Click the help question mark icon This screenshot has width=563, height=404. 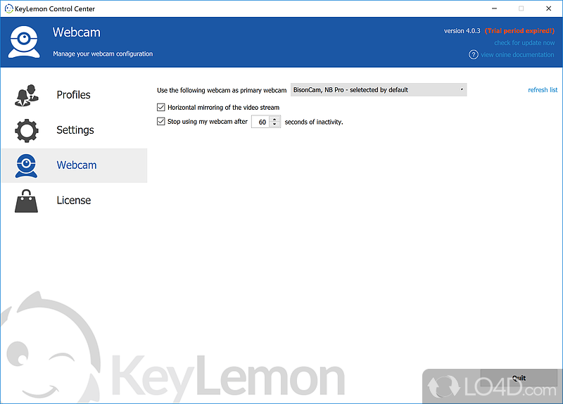click(474, 55)
